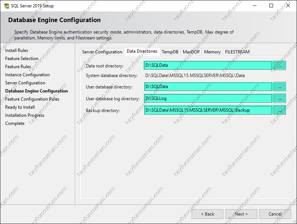Close the SQL Server 2019 Setup window
297x224 pixels.
288,6
